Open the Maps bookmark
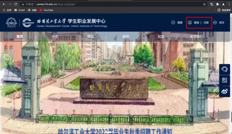The image size is (232, 134). coord(32,10)
